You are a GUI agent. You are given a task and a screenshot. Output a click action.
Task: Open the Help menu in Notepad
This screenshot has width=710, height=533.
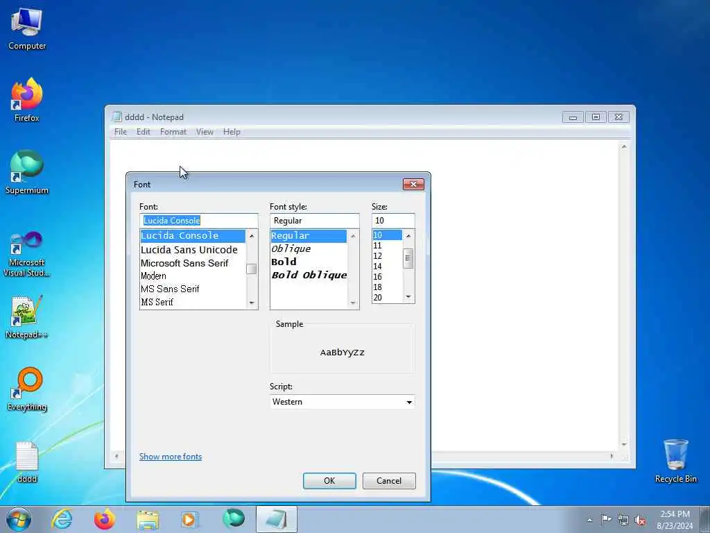pyautogui.click(x=232, y=132)
